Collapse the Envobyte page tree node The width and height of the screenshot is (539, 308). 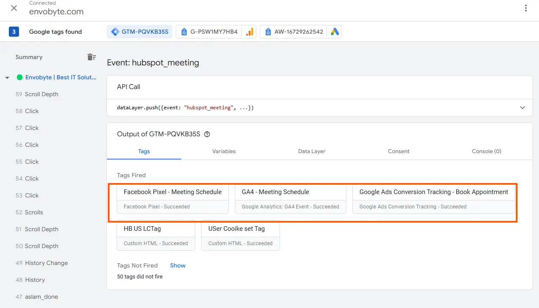point(7,78)
